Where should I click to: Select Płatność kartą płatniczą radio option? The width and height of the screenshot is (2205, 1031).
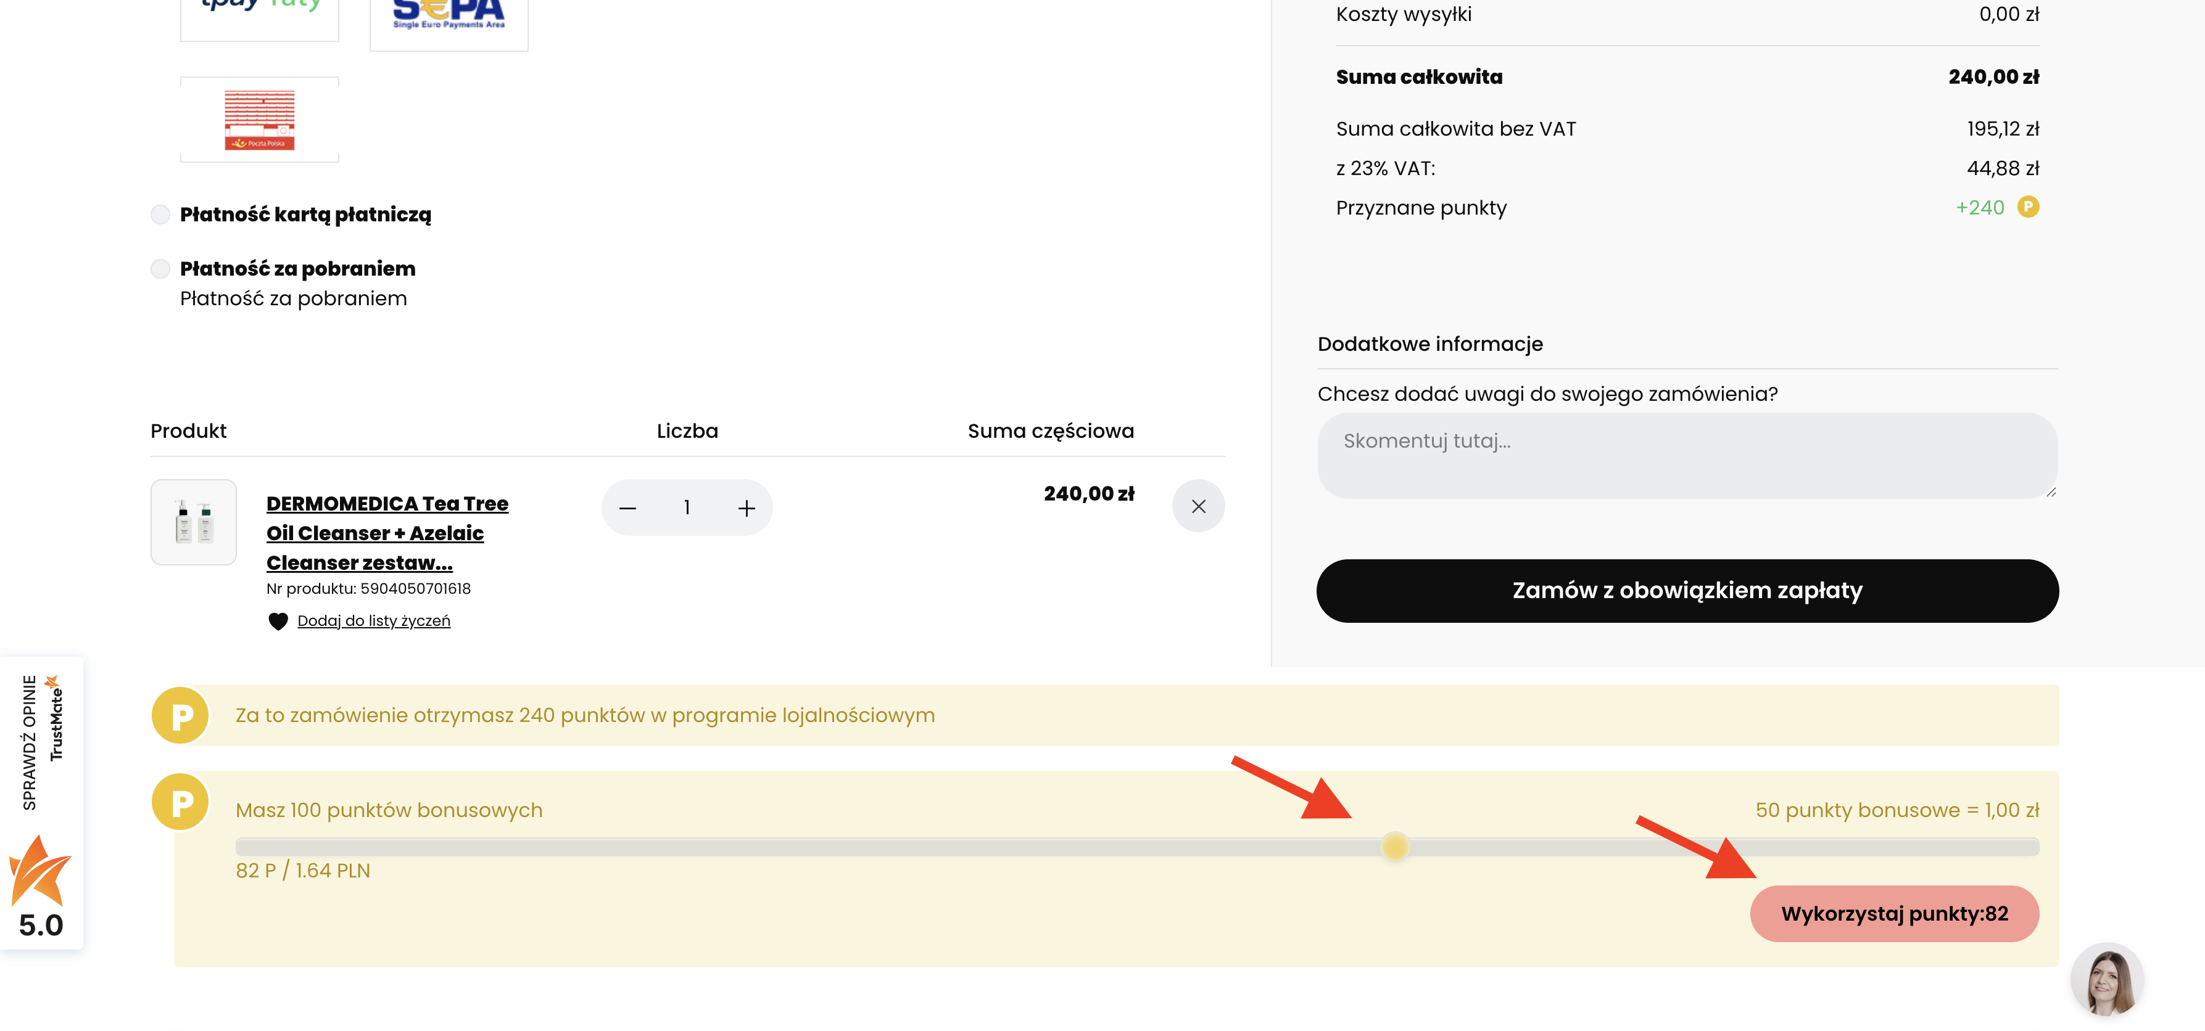160,215
